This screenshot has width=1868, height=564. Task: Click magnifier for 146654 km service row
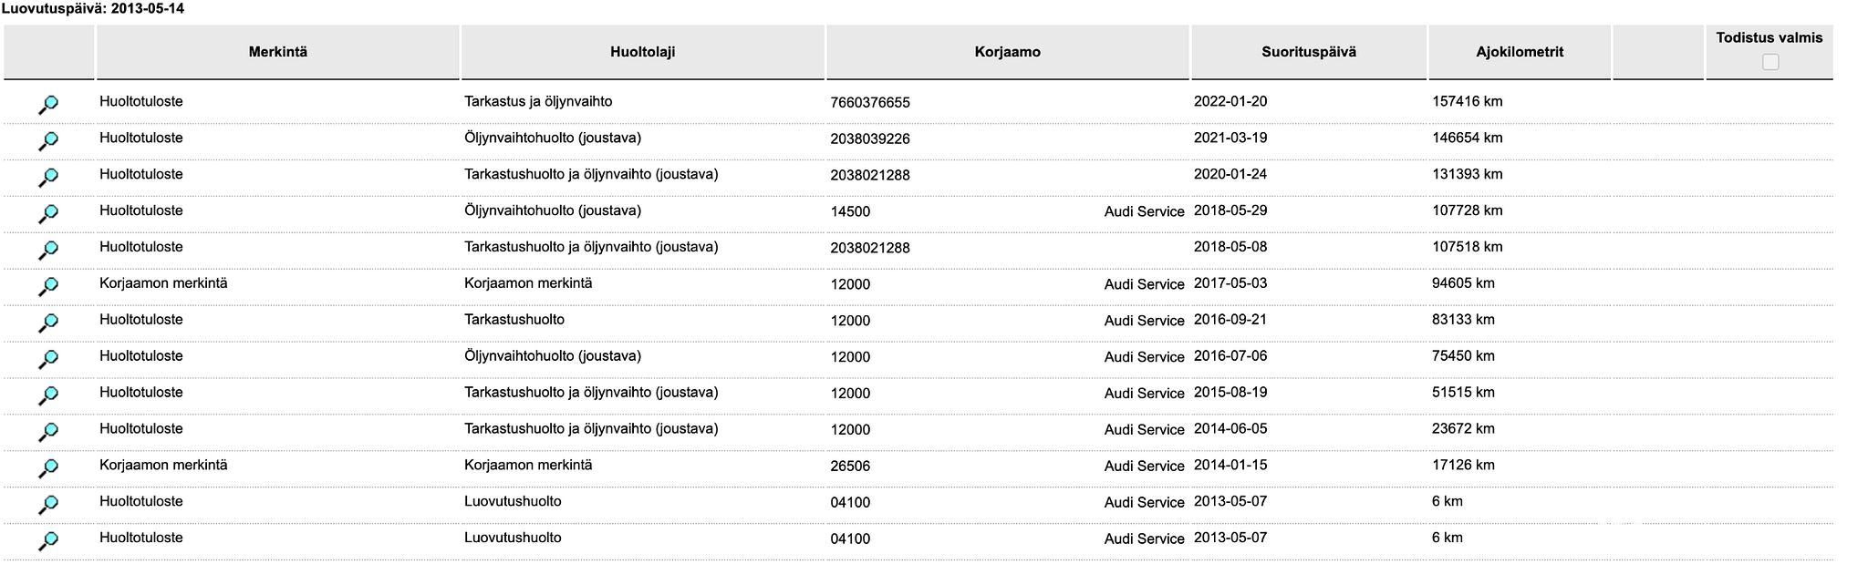point(48,141)
